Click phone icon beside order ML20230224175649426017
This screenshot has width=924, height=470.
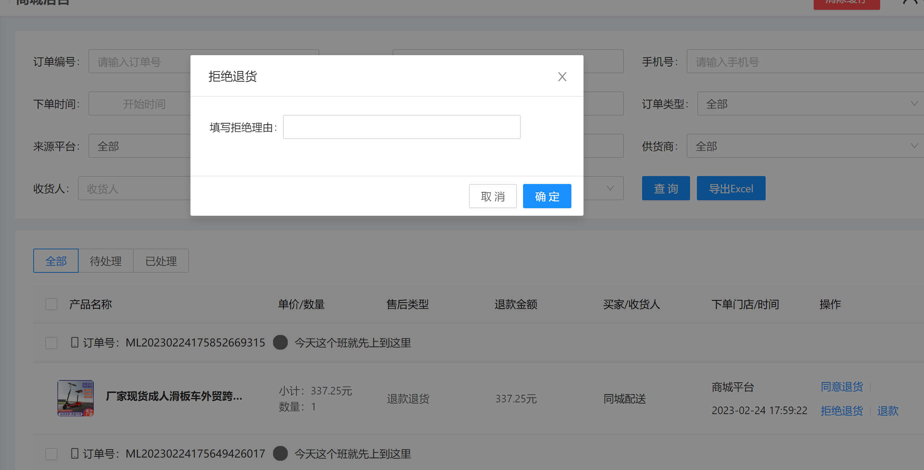point(74,453)
